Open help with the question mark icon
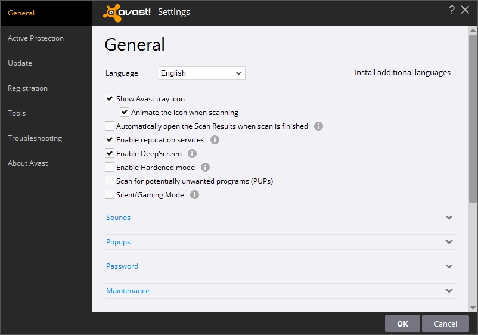This screenshot has height=335, width=478. click(452, 10)
